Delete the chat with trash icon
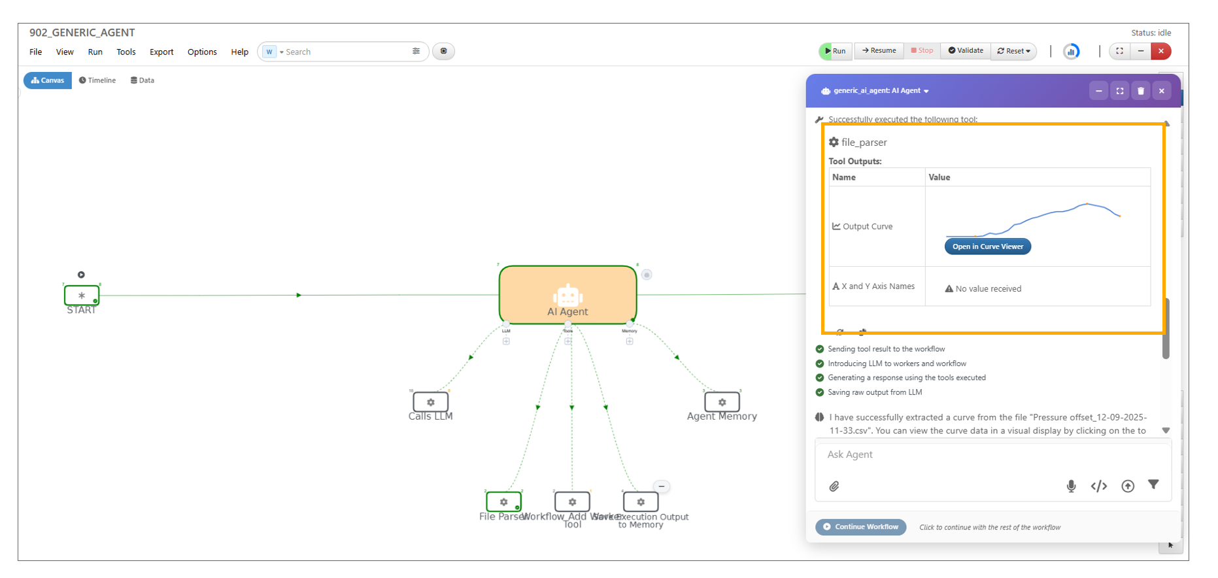The image size is (1218, 578). click(x=1141, y=91)
